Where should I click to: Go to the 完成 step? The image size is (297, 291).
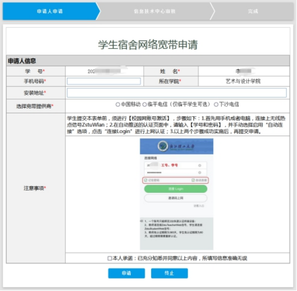pos(253,11)
